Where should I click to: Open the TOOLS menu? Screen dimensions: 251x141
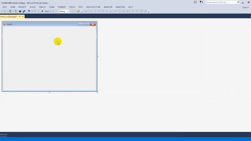point(72,7)
